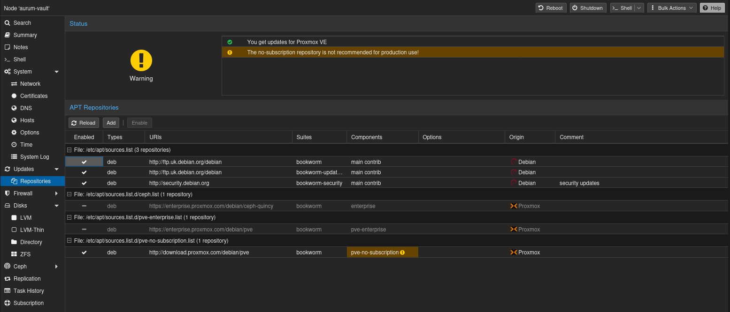The height and width of the screenshot is (312, 730).
Task: Expand the Ceph submenu arrow
Action: tap(57, 267)
